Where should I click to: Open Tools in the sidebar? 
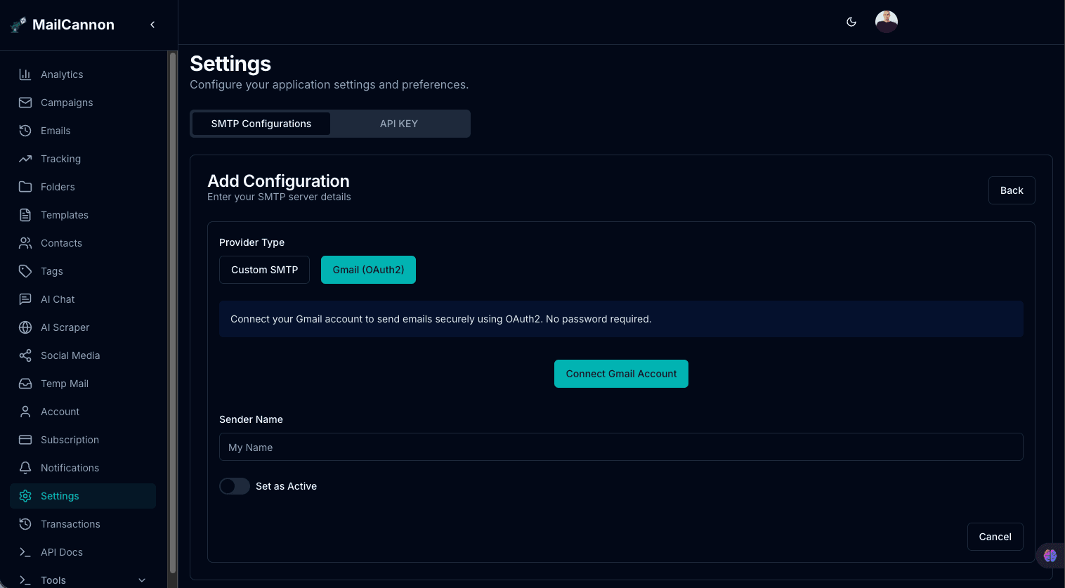coord(83,580)
